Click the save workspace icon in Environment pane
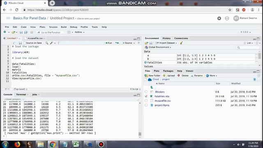Image resolution: width=263 pixels, height=148 pixels. [x=151, y=43]
